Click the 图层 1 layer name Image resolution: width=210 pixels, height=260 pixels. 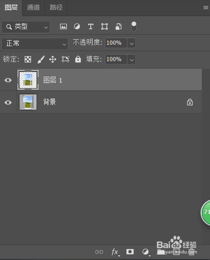53,80
